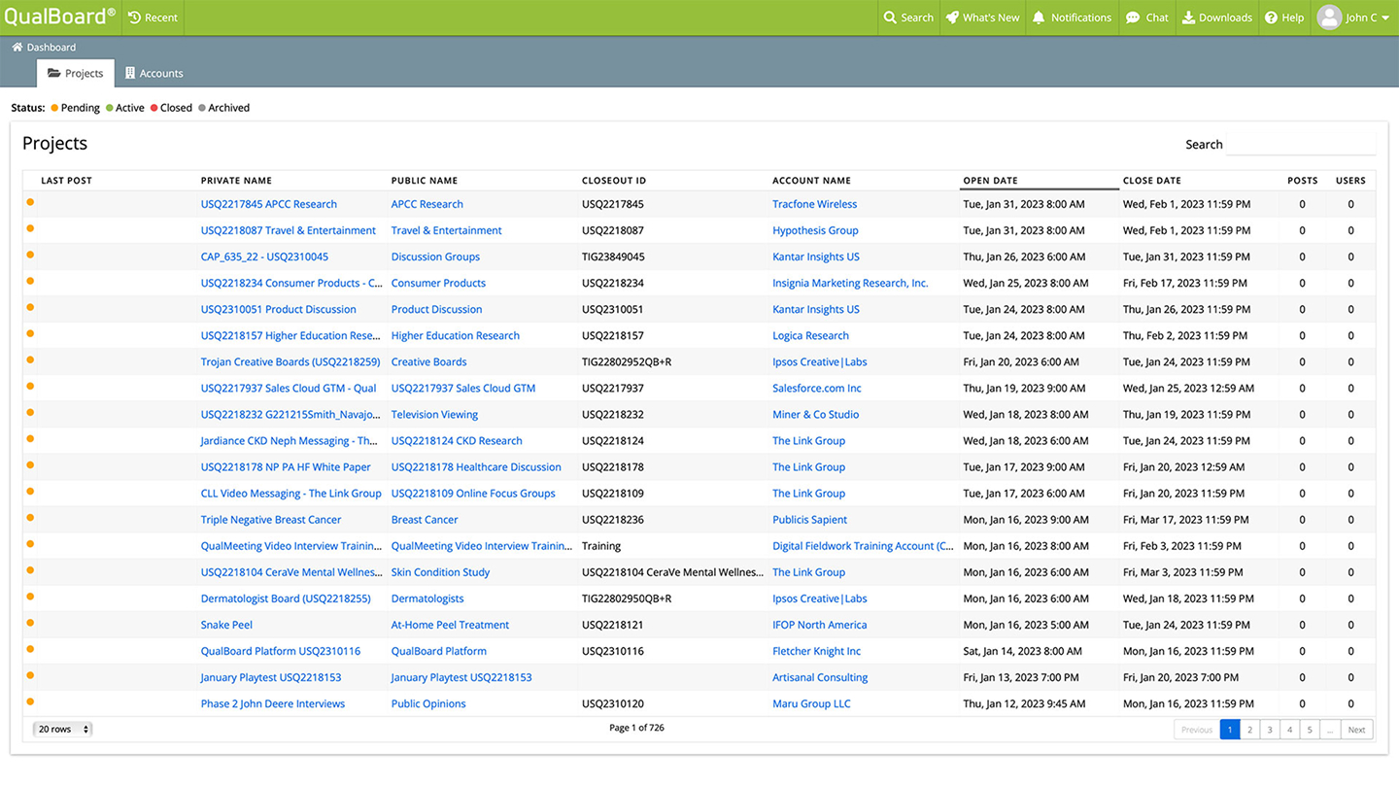This screenshot has height=787, width=1399.
Task: Go to pagination page 5
Action: (x=1310, y=730)
